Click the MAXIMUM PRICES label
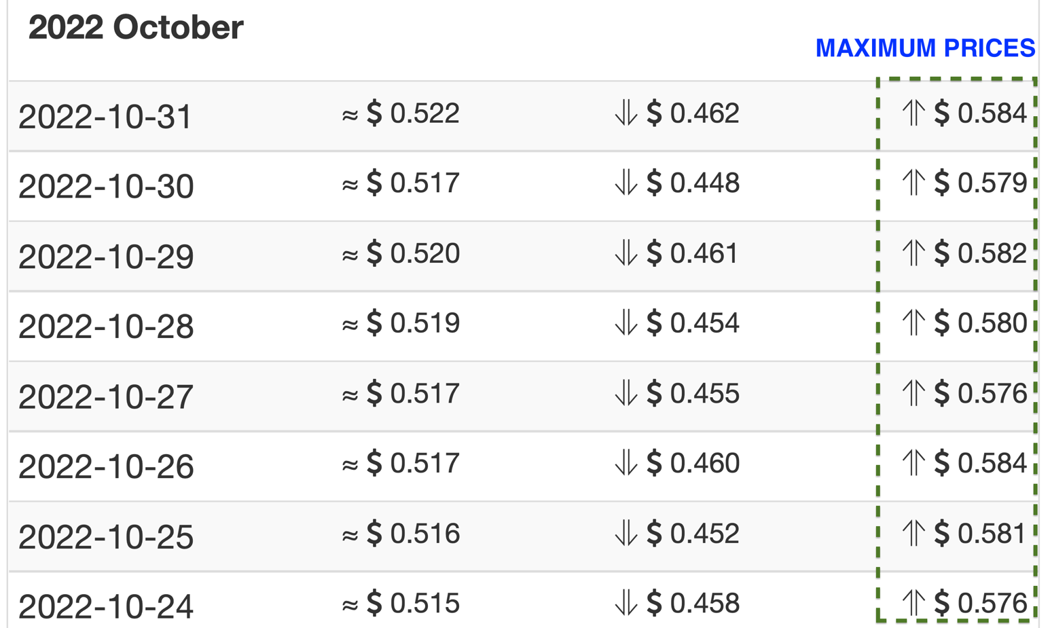 925,48
